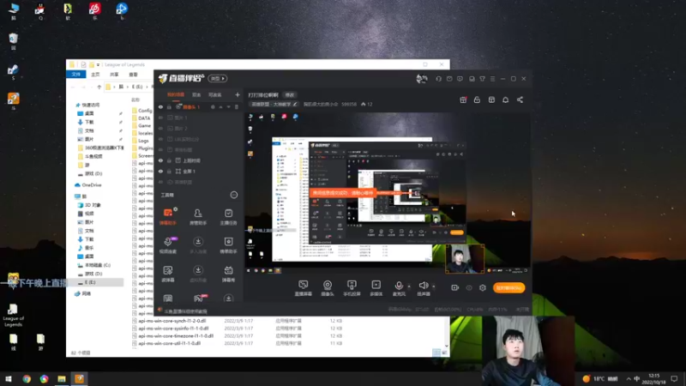
Task: Add a 手机投屏 phone mirroring source
Action: pos(352,288)
